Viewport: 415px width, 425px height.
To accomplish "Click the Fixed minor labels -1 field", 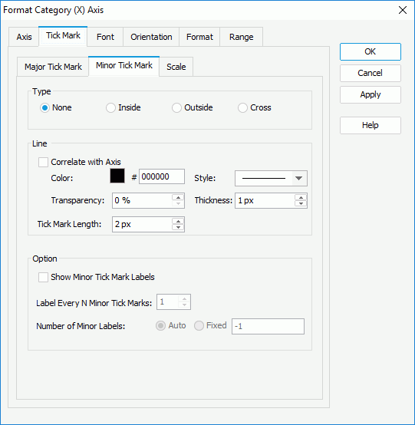I will (268, 326).
